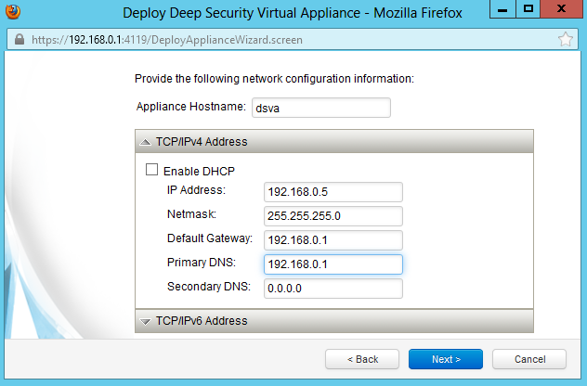Click the Appliance Hostname field
The height and width of the screenshot is (386, 587).
tap(320, 108)
